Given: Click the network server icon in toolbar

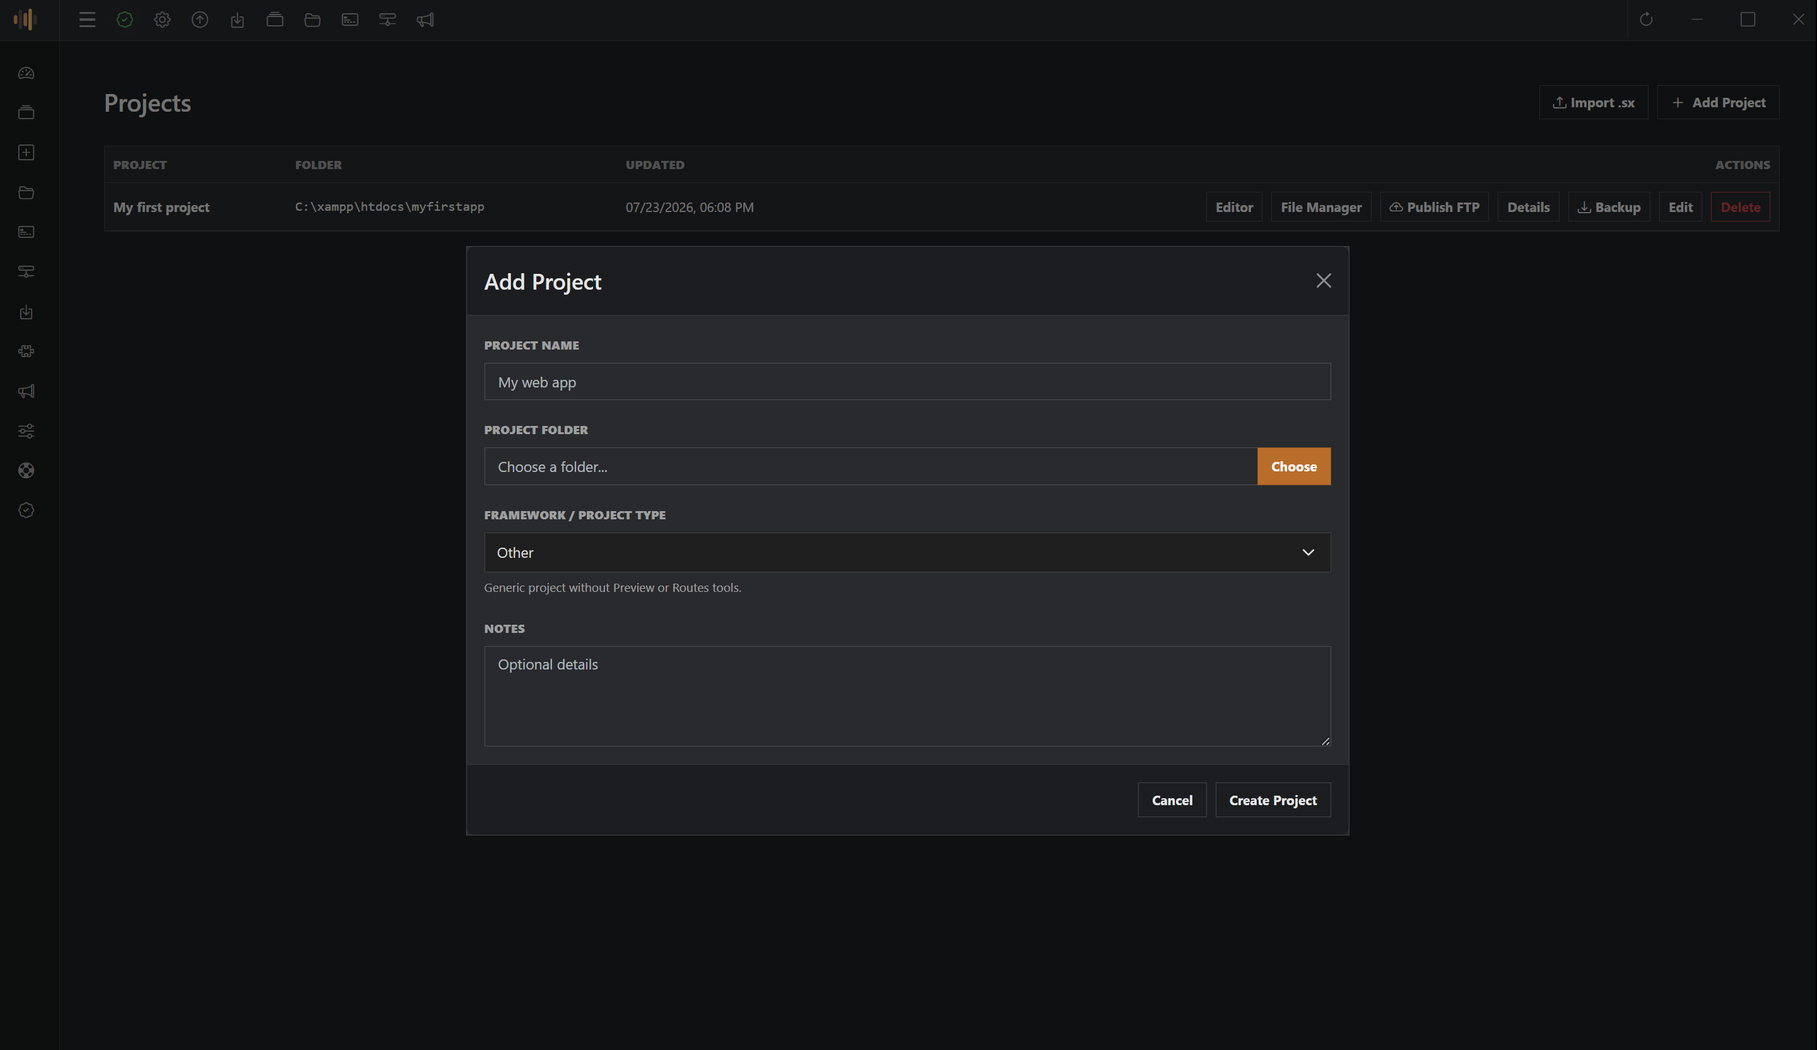Looking at the screenshot, I should tap(387, 20).
